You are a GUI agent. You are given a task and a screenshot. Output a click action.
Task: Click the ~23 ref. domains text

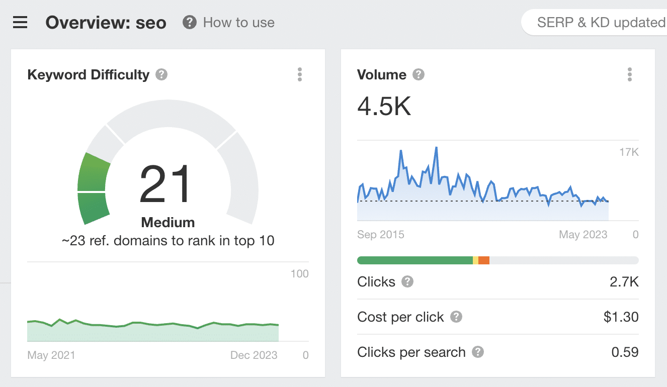168,241
